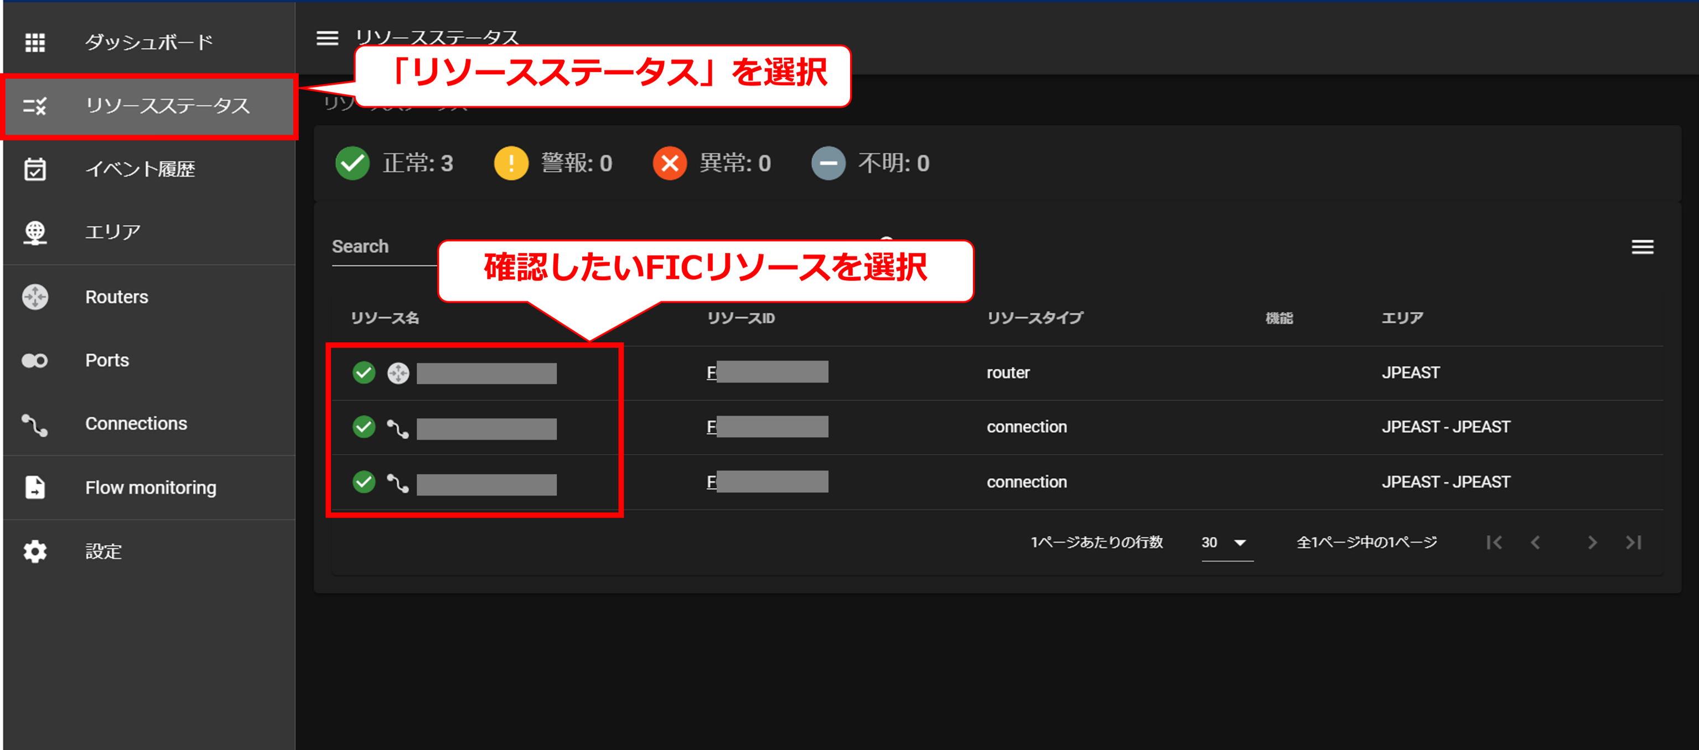Screen dimensions: 1699x750
Task: Click the 設定 gear icon
Action: click(35, 551)
